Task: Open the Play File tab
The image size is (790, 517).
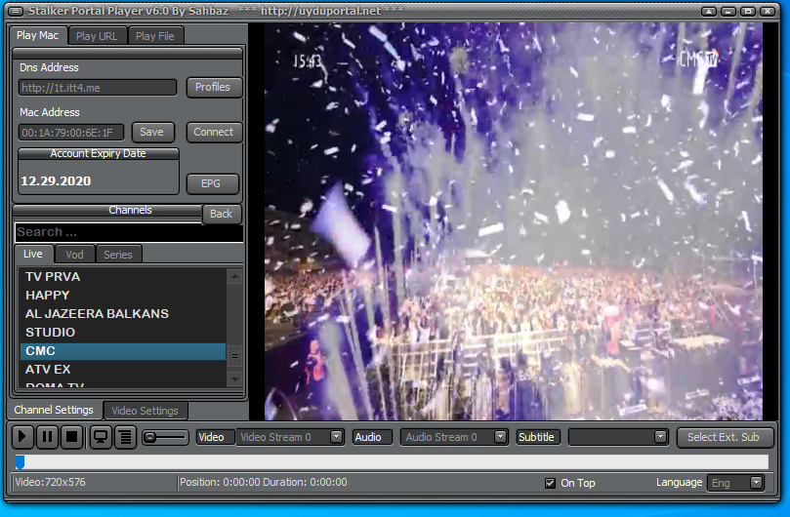Action: pos(154,36)
